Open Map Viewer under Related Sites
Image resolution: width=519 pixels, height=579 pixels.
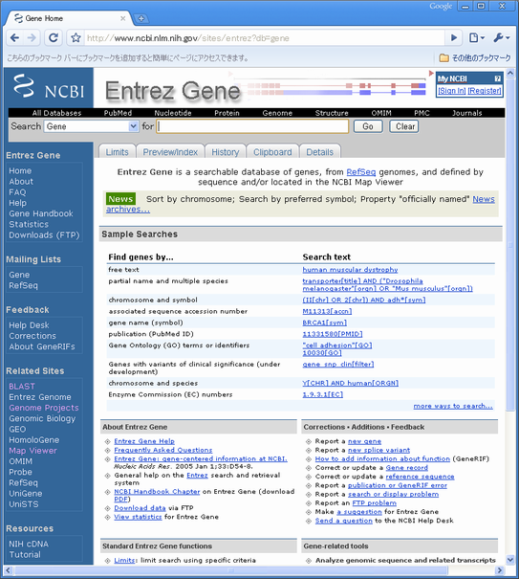32,451
